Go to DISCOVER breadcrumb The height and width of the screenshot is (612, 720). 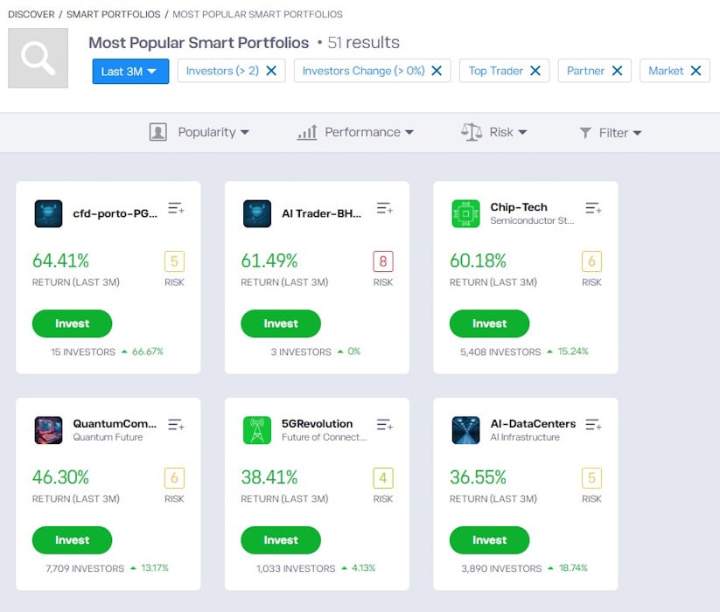(31, 14)
